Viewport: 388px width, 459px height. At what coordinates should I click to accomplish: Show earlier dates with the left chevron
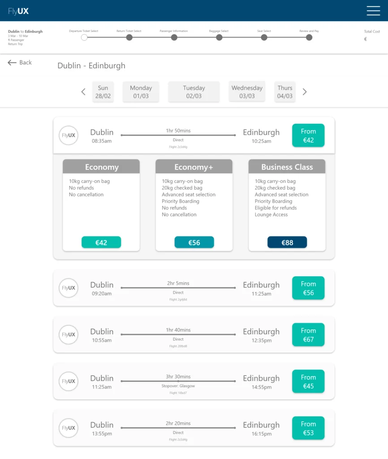tap(83, 92)
